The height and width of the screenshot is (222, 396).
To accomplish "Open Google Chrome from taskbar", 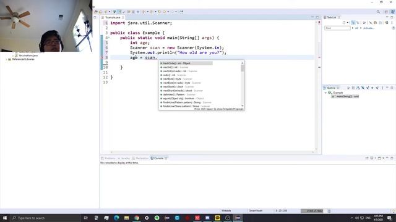I will [137, 218].
